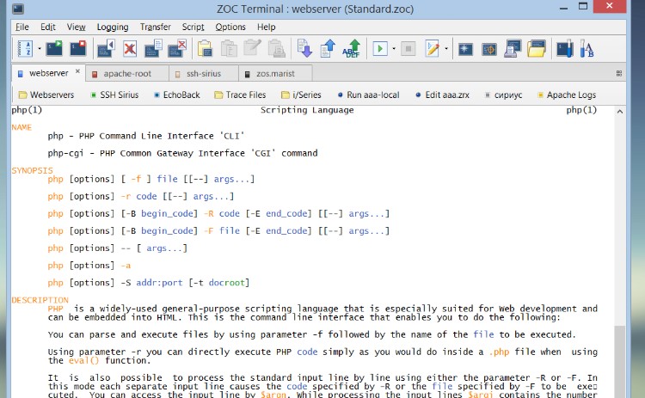This screenshot has width=645, height=398.
Task: Expand the run script dropdown arrow
Action: (394, 49)
